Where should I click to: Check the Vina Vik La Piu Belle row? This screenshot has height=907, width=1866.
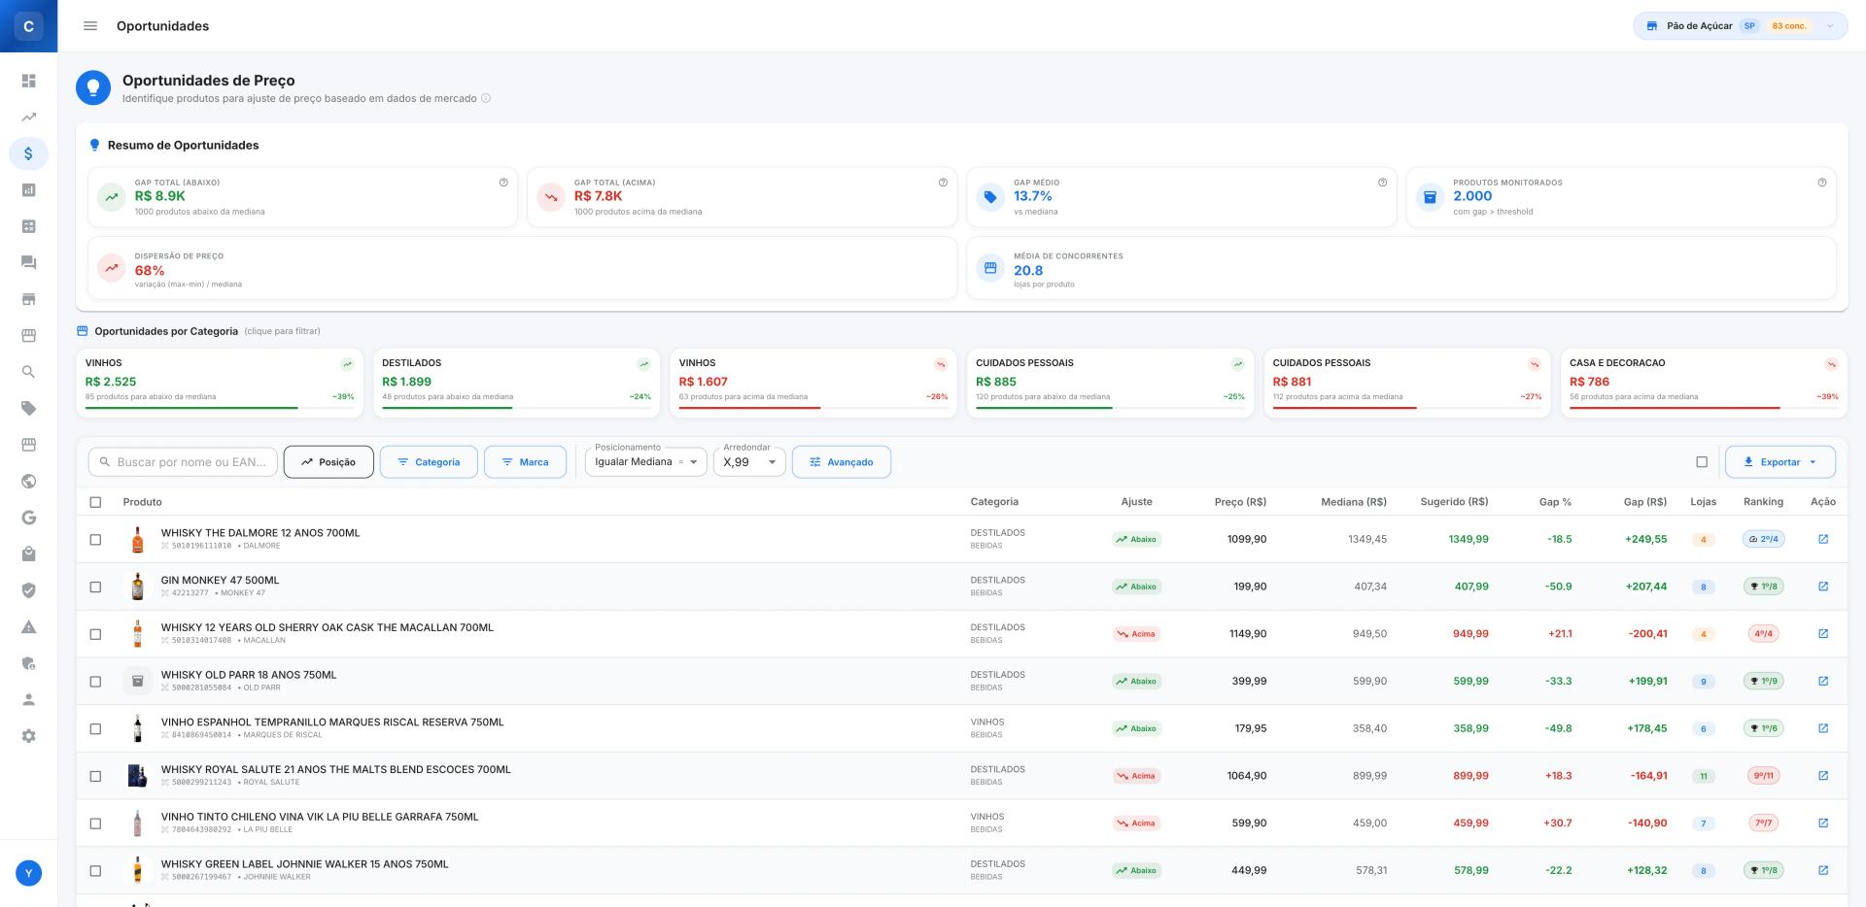95,823
